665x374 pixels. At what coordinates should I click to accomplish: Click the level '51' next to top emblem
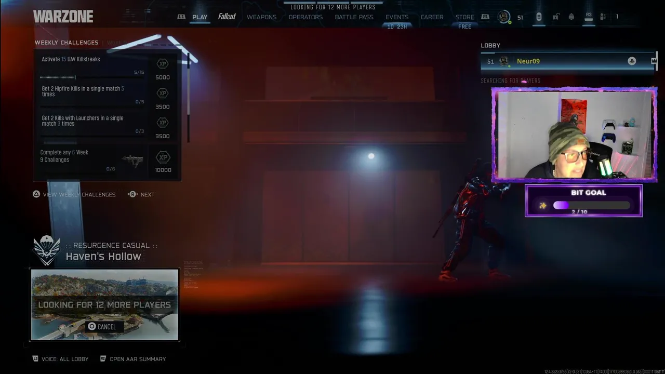[520, 18]
